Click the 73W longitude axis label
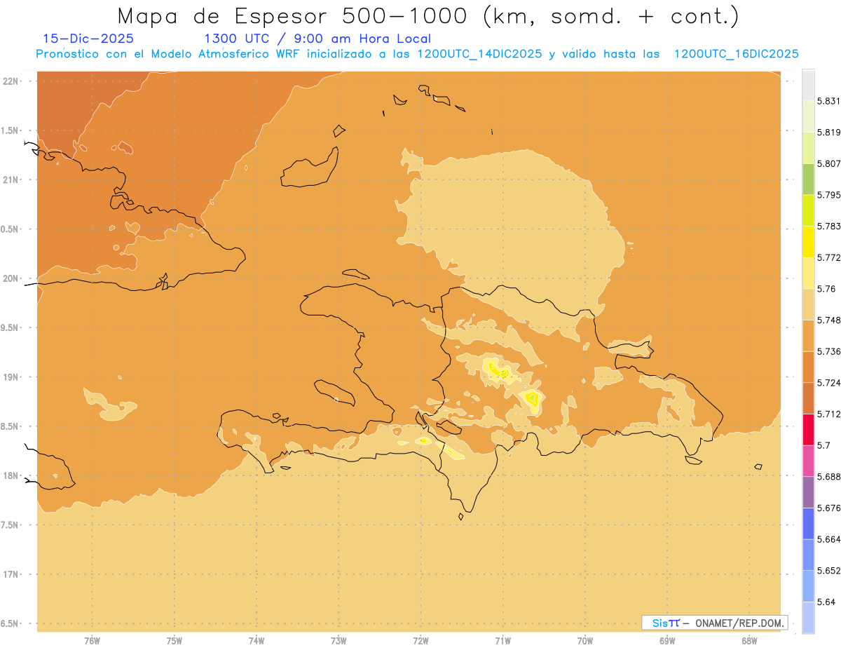The image size is (841, 650). pos(339,642)
